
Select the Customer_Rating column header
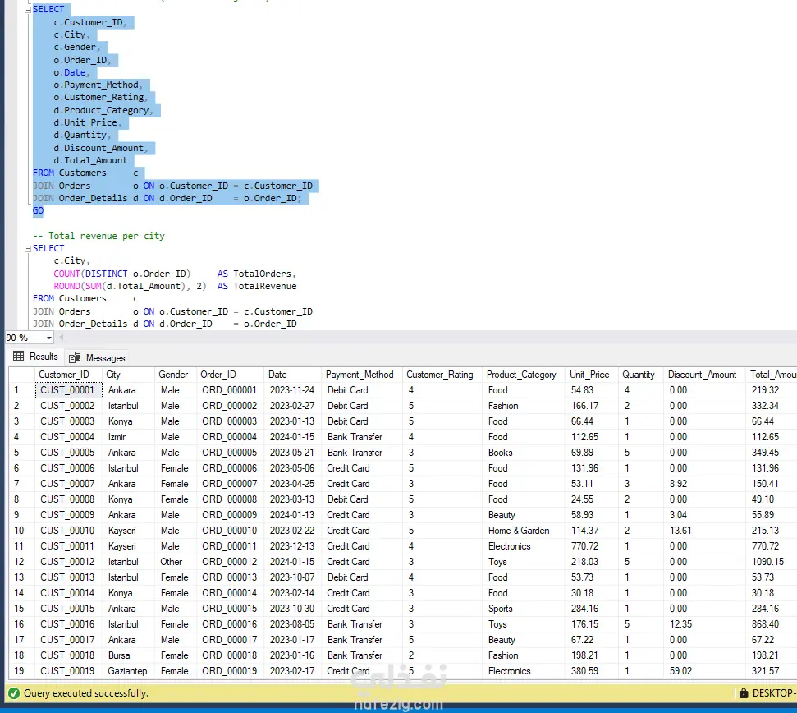[x=442, y=375]
